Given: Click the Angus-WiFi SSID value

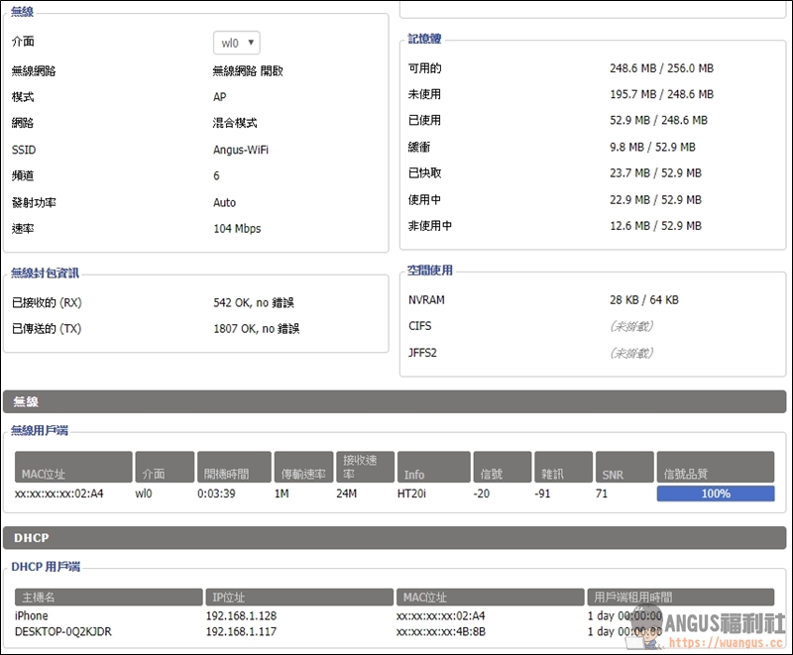Looking at the screenshot, I should [241, 150].
